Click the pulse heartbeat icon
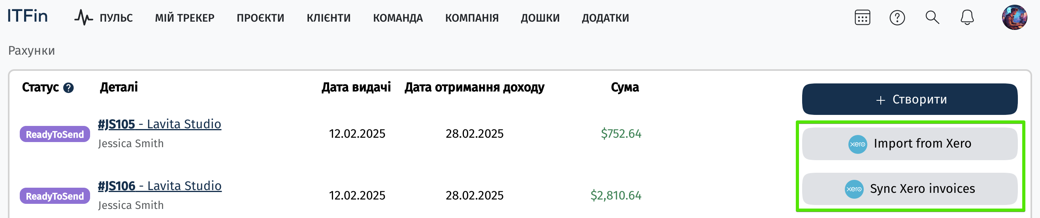This screenshot has width=1040, height=218. (x=83, y=18)
